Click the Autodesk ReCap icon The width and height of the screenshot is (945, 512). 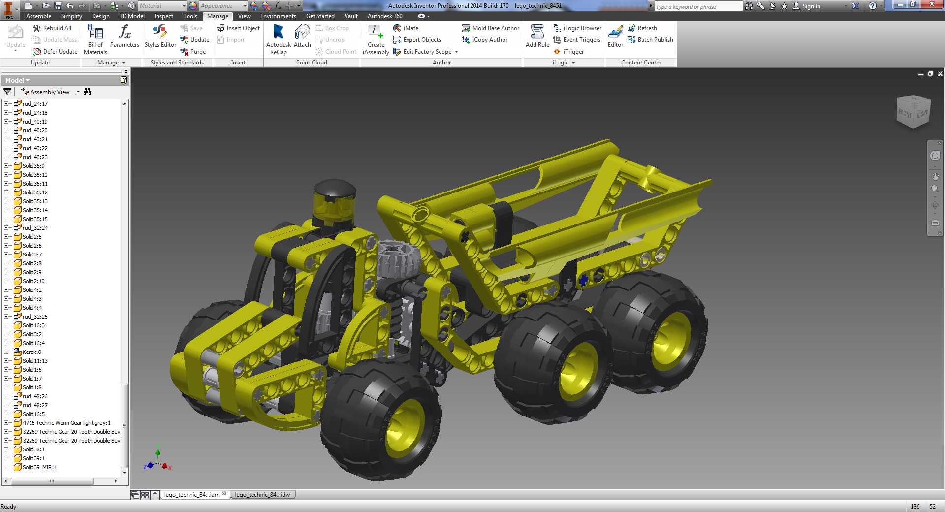coord(278,39)
